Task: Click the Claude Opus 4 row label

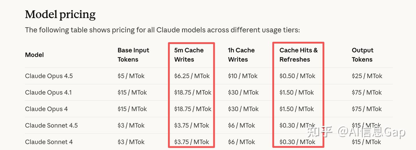Action: 46,109
